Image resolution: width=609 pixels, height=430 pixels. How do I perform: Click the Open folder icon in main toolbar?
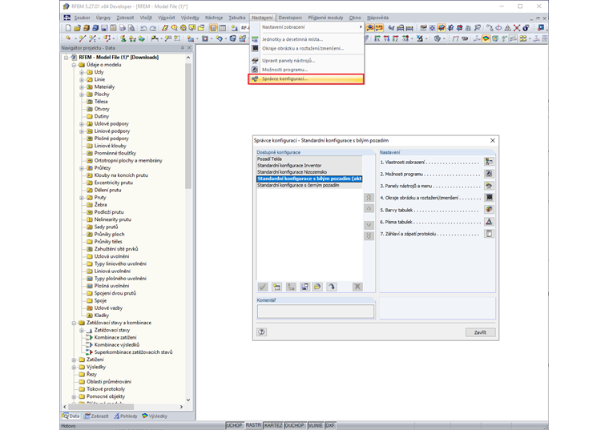click(77, 27)
